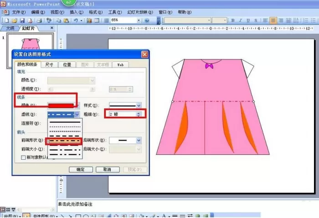This screenshot has height=218, width=319.
Task: Open the 插入 menu
Action: 77,12
